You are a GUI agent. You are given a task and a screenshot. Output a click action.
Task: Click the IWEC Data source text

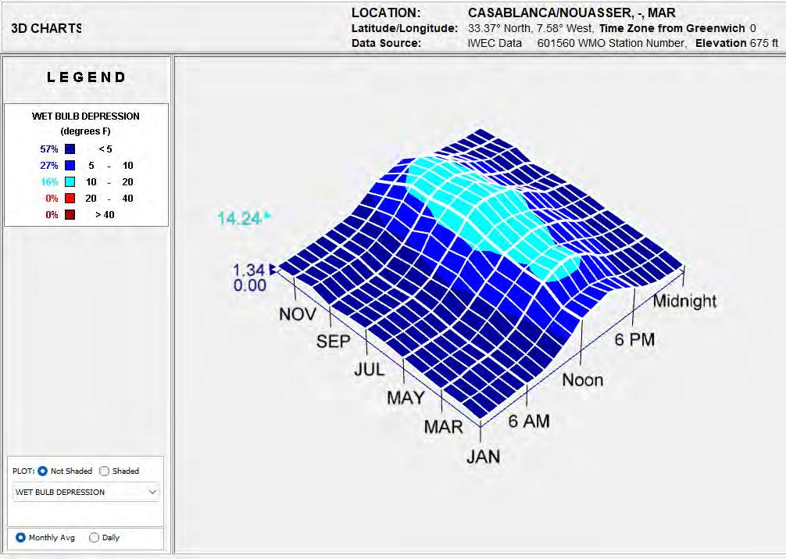coord(495,43)
